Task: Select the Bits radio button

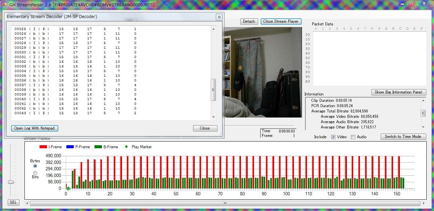Action: [x=35, y=173]
